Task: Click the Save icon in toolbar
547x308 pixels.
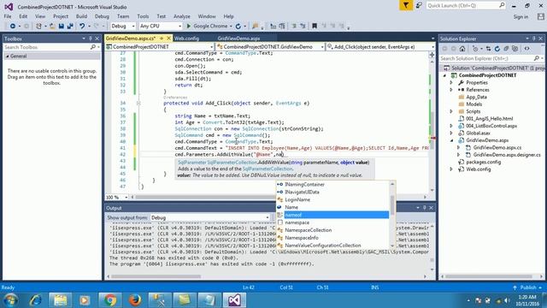Action: tap(62, 27)
